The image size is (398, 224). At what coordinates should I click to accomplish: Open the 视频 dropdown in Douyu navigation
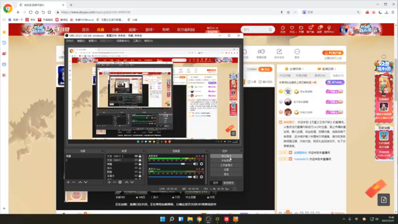pyautogui.click(x=133, y=29)
